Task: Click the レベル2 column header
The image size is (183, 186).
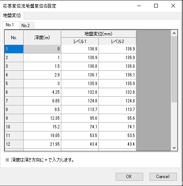Action: click(x=118, y=41)
